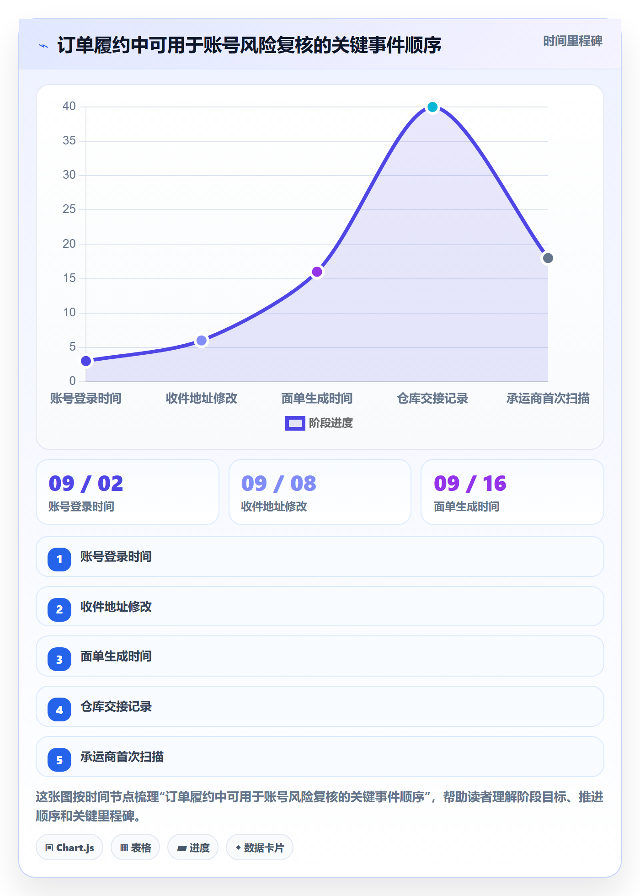
Task: Click the Chart.js tag
Action: click(69, 848)
